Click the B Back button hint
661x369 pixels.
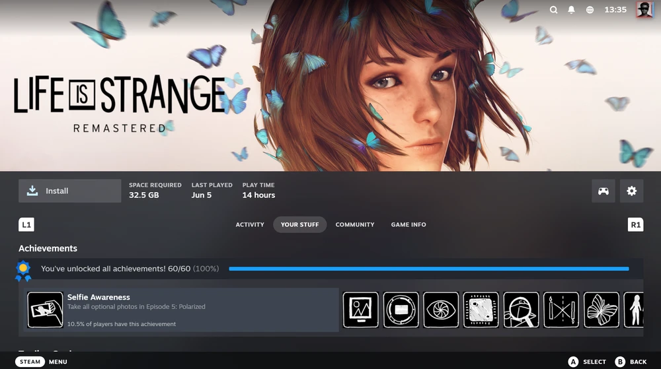631,362
